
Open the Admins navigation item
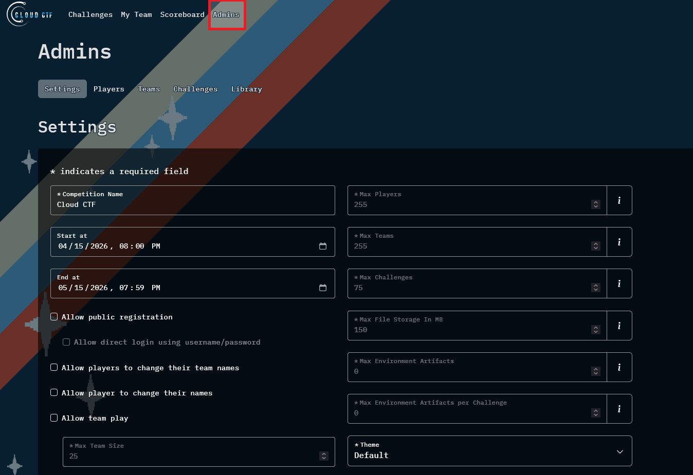coord(226,14)
